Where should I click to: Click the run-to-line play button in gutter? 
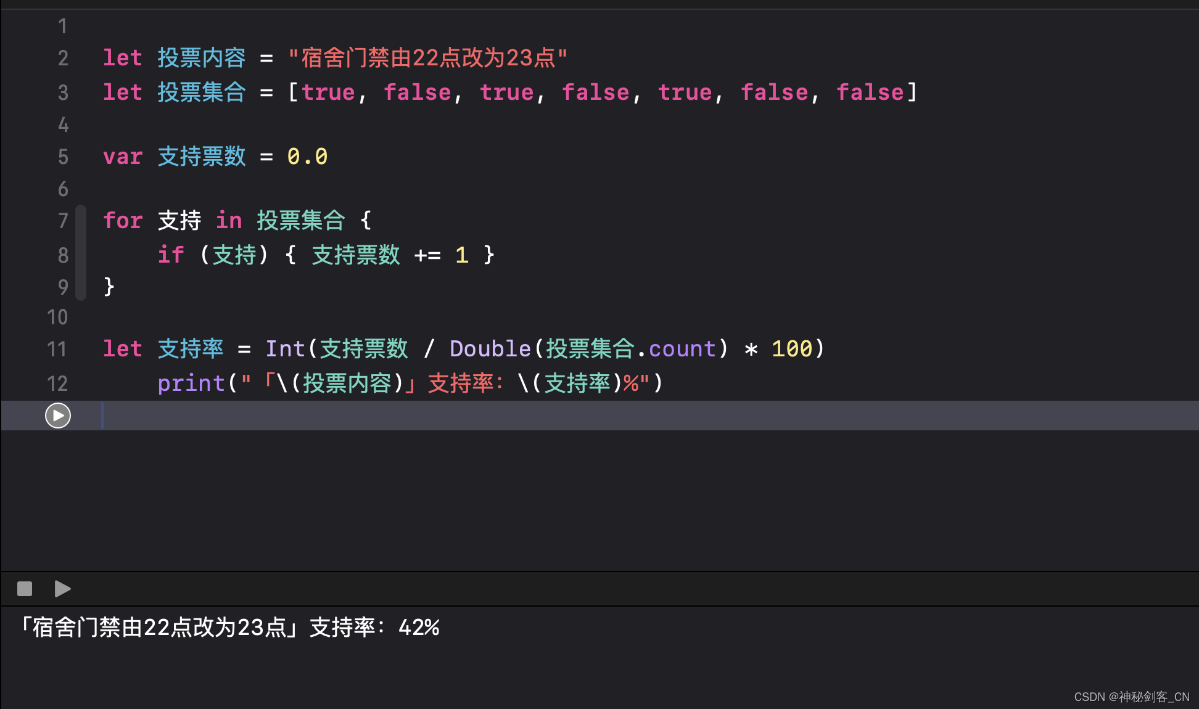(58, 416)
